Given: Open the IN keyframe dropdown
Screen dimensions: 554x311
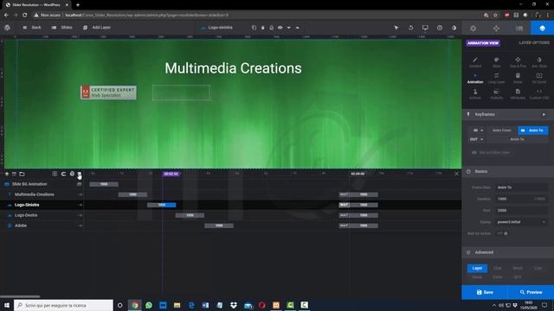Looking at the screenshot, I should (x=478, y=130).
